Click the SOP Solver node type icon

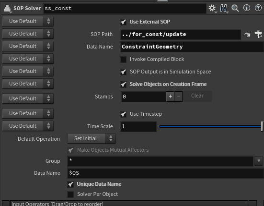[x=7, y=9]
